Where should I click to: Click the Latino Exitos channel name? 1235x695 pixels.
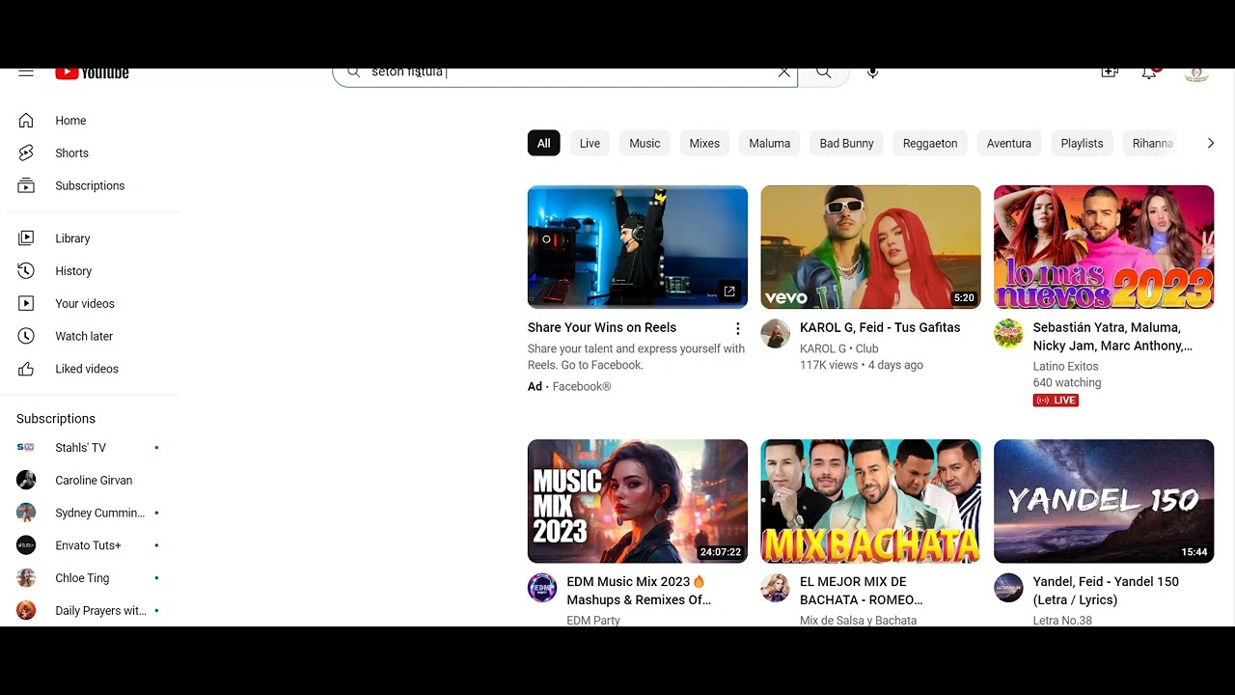click(x=1065, y=367)
